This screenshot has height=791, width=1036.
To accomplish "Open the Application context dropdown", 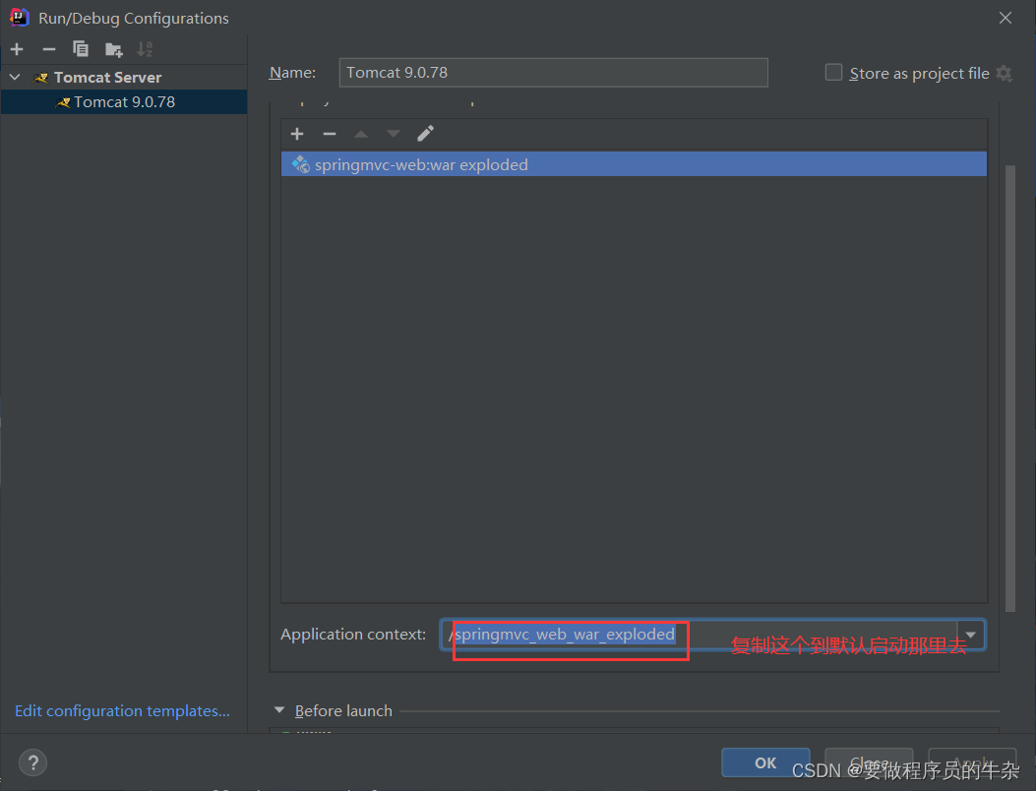I will (x=970, y=635).
